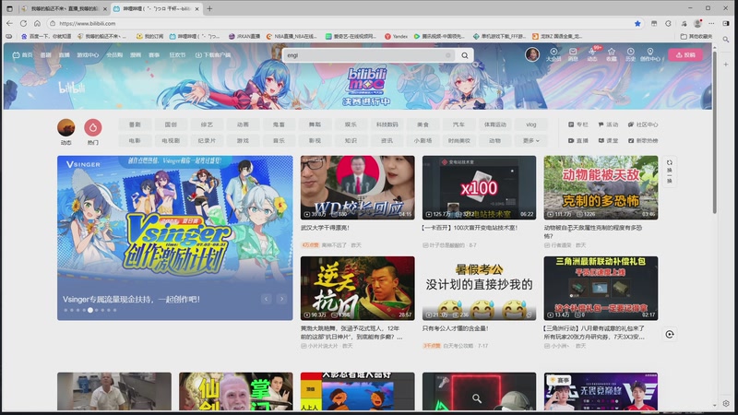The height and width of the screenshot is (415, 738).
Task: Open the 创作中心 creator center icon
Action: [x=650, y=54]
